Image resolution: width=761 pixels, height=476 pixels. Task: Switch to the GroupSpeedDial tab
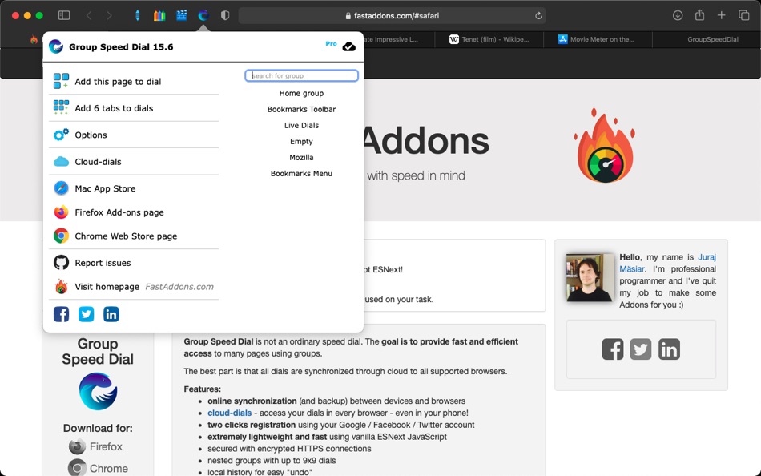(707, 39)
